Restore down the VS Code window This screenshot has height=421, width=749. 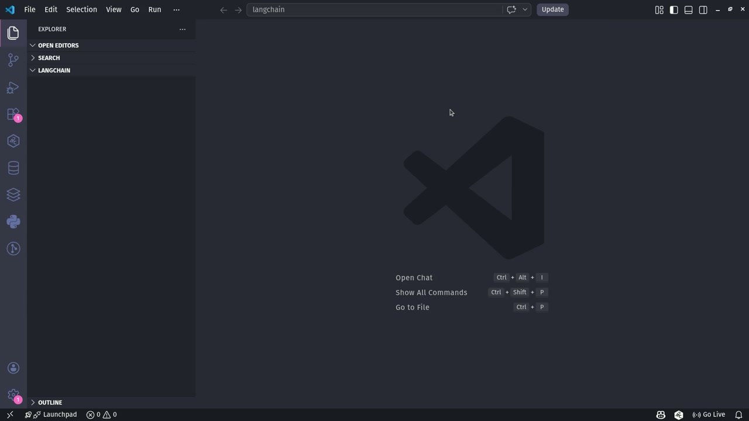tap(730, 9)
